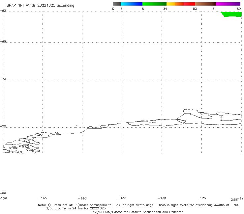244x214 pixels.
Task: Click the 'NOAA/NESDIS/Center for Satellite Applications and Research' credit
Action: click(x=136, y=212)
